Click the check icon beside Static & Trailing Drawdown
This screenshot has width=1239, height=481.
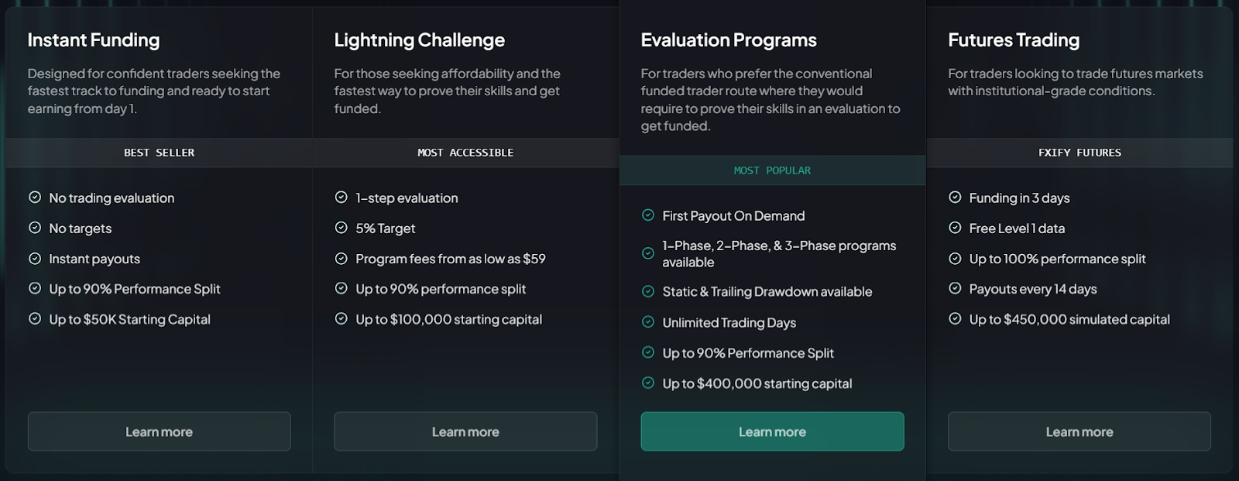pos(648,291)
